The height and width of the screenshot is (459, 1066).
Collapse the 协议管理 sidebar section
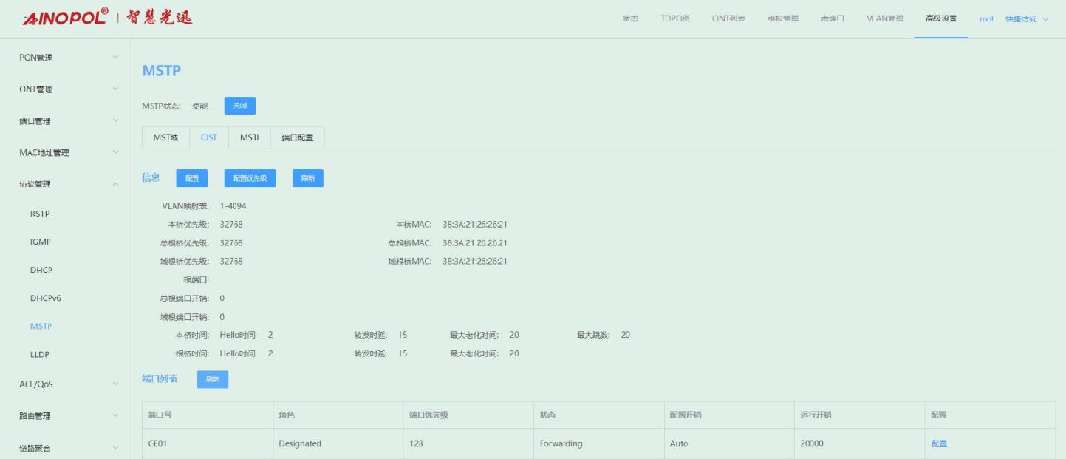115,184
